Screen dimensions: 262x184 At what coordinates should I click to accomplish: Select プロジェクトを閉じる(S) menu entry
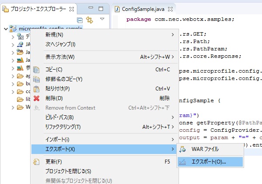68,171
